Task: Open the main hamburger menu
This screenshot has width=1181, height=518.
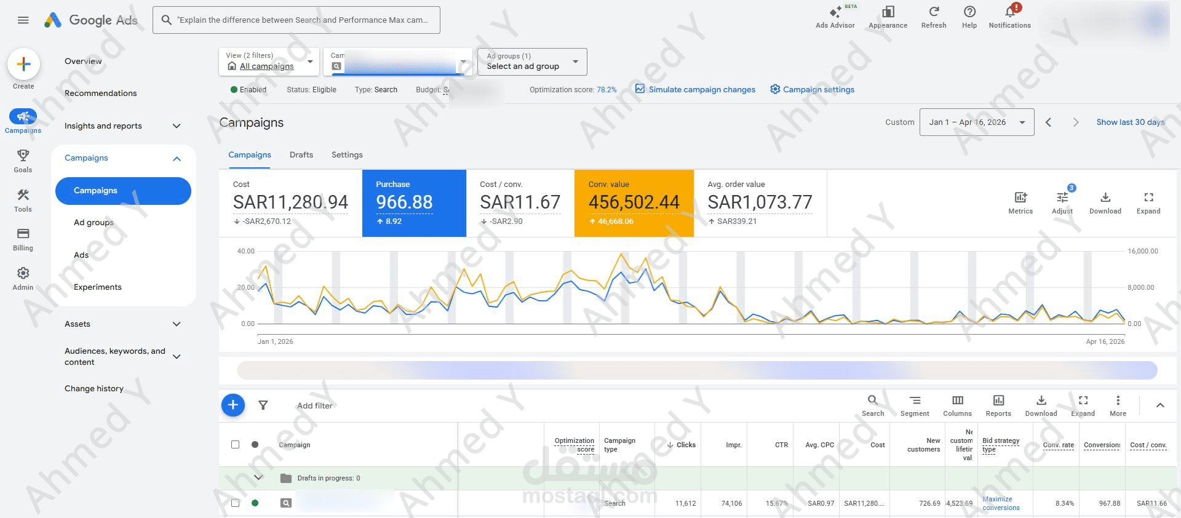Action: tap(23, 20)
